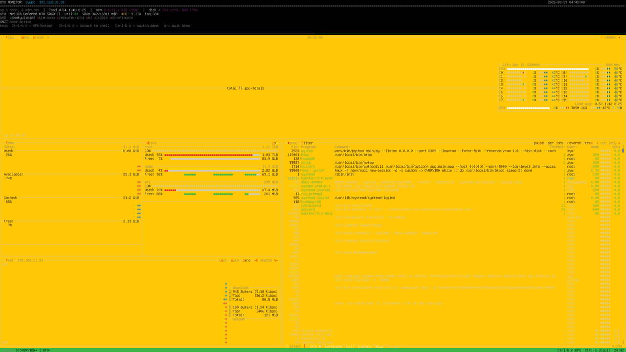626x352 pixels.
Task: Select the python process row
Action: pos(455,151)
